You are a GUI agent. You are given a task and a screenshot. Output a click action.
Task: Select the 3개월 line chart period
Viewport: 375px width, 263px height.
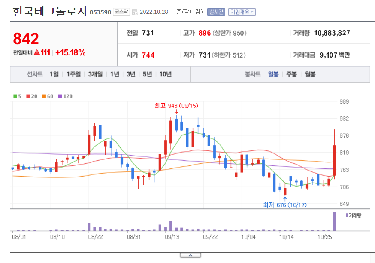click(x=95, y=74)
